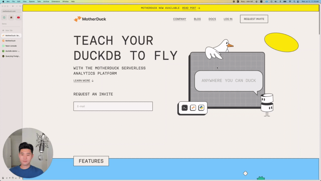The width and height of the screenshot is (321, 181).
Task: Click the volume icon in the menu bar
Action: coord(276,2)
